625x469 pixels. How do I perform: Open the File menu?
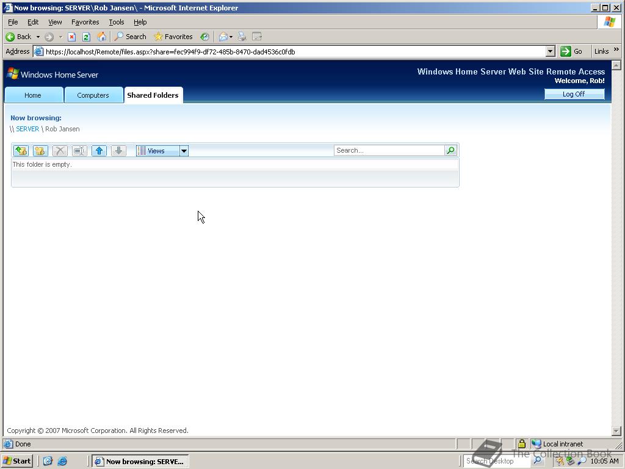tap(13, 22)
